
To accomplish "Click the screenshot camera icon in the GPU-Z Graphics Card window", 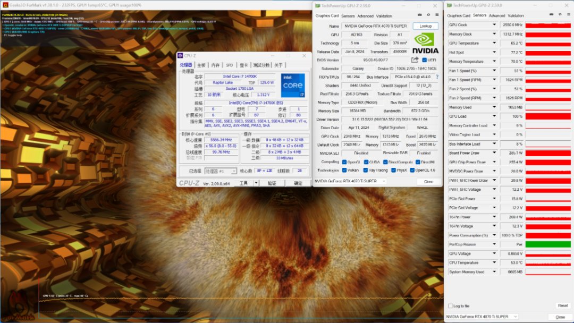I will click(419, 15).
